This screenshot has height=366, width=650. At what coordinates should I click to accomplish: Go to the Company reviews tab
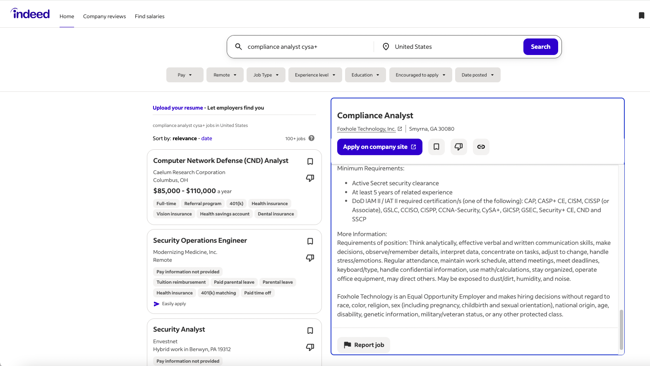click(104, 17)
